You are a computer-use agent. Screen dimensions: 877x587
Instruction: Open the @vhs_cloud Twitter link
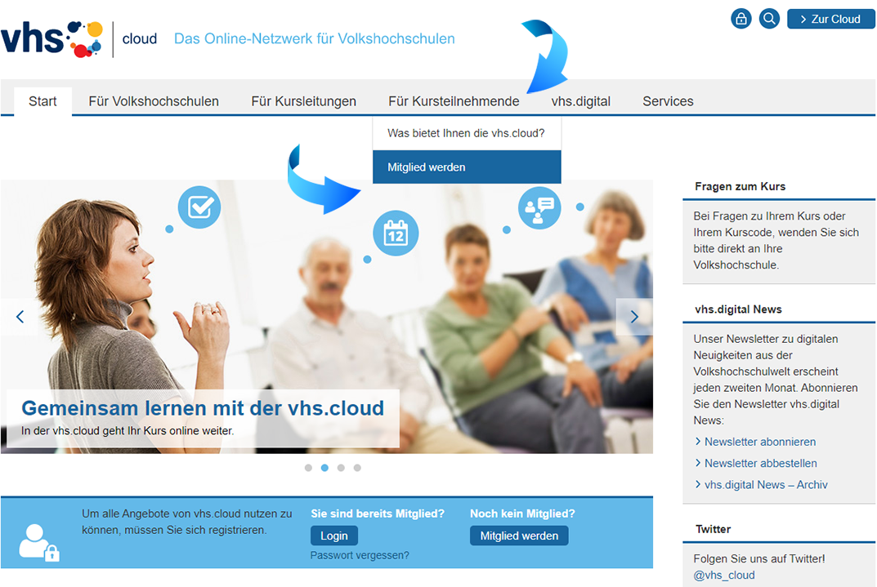pos(723,575)
